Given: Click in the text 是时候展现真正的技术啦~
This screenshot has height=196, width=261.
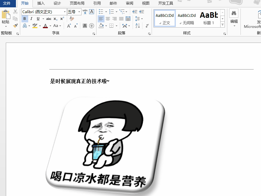Looking at the screenshot, I should click(80, 81).
